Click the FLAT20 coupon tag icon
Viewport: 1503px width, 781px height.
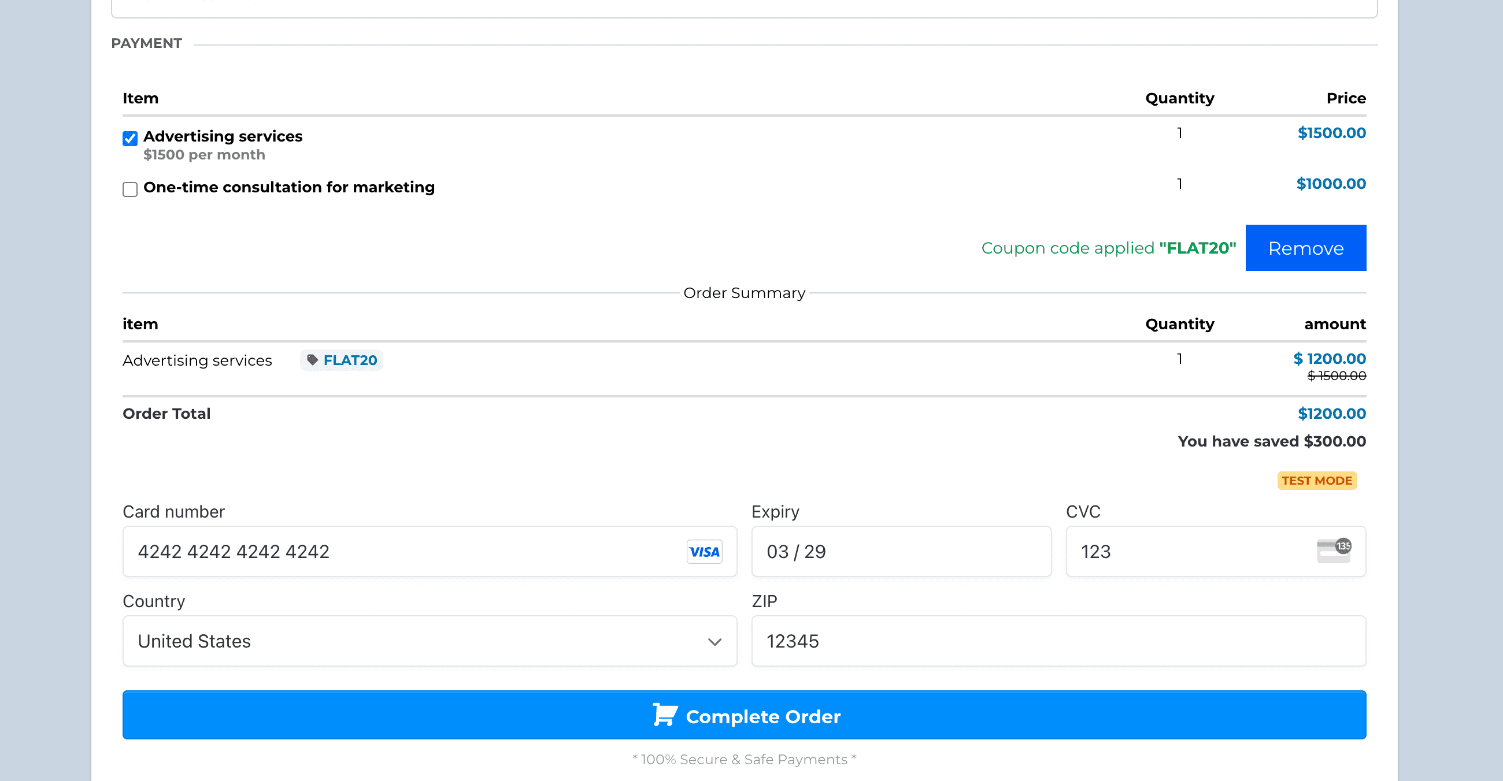click(313, 360)
